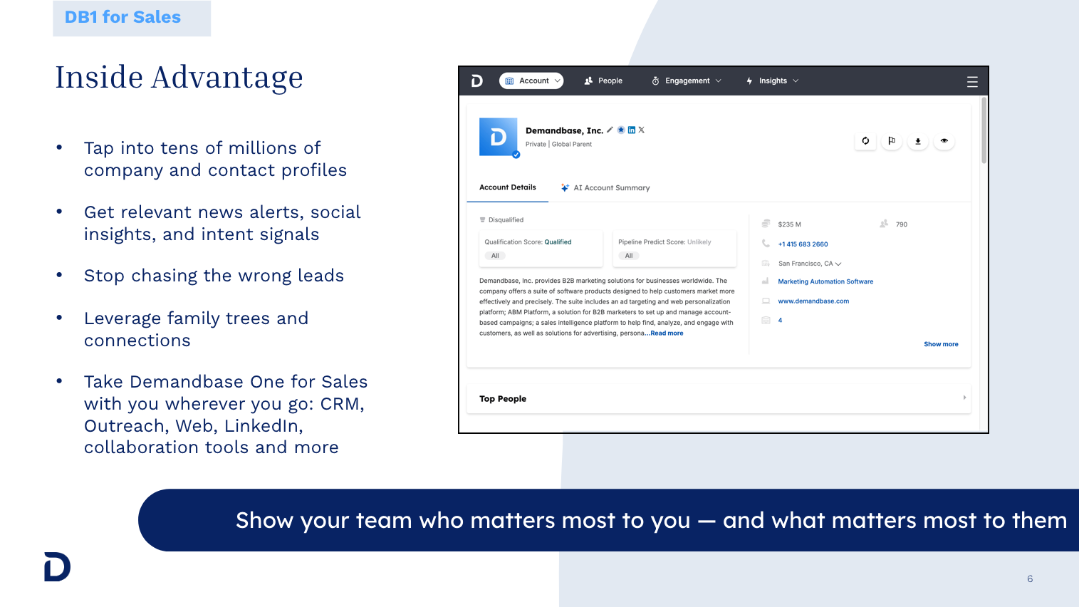Click the download icon button

pyautogui.click(x=918, y=141)
